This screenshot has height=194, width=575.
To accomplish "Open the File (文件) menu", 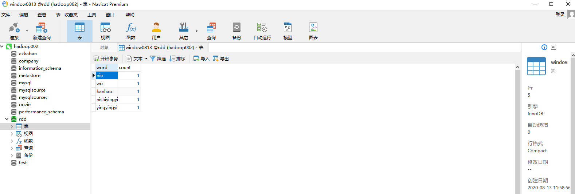I will [x=6, y=15].
